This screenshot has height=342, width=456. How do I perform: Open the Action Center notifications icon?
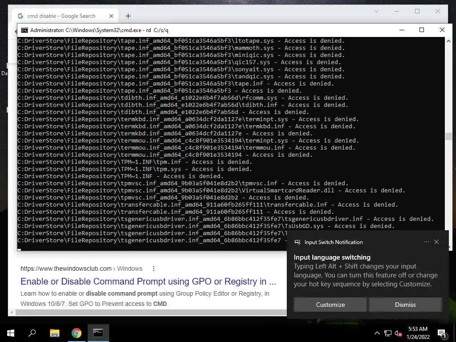[442, 333]
